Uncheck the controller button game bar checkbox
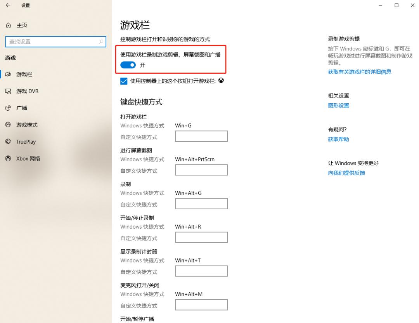Image resolution: width=419 pixels, height=323 pixels. tap(124, 81)
